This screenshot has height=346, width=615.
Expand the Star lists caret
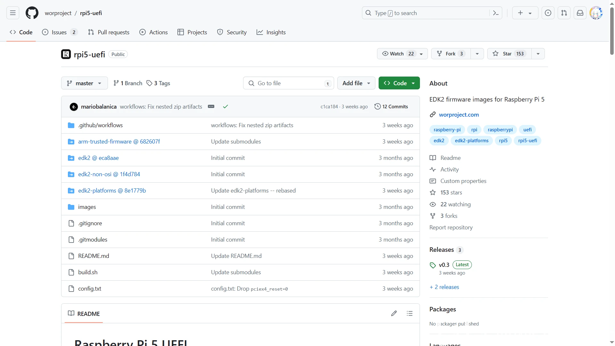click(538, 54)
